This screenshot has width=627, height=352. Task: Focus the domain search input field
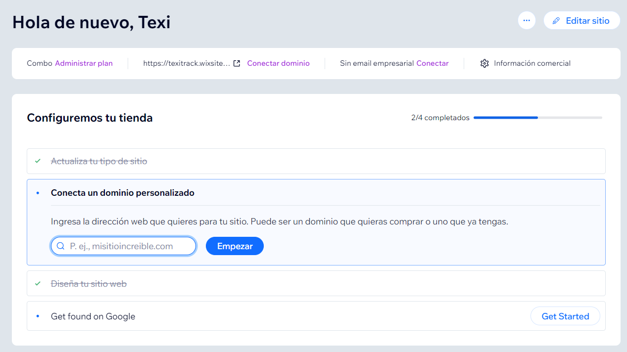pos(129,246)
